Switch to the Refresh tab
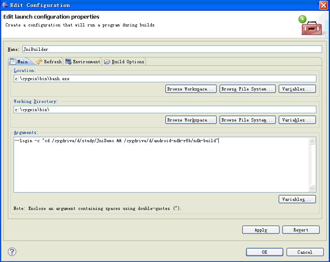330x262 pixels. pos(49,62)
